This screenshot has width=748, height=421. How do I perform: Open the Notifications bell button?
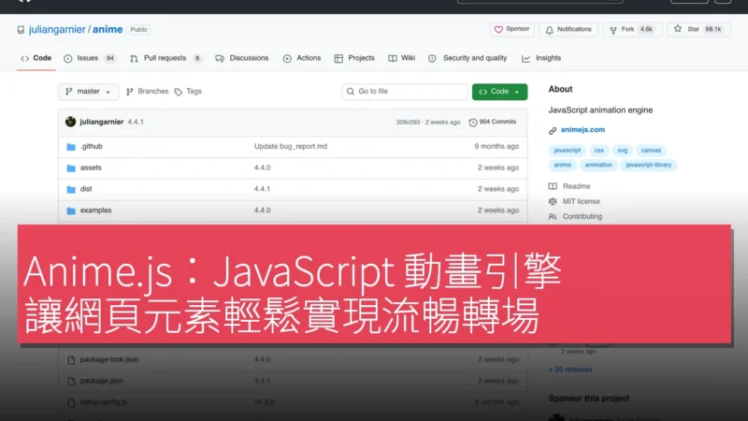coord(568,30)
